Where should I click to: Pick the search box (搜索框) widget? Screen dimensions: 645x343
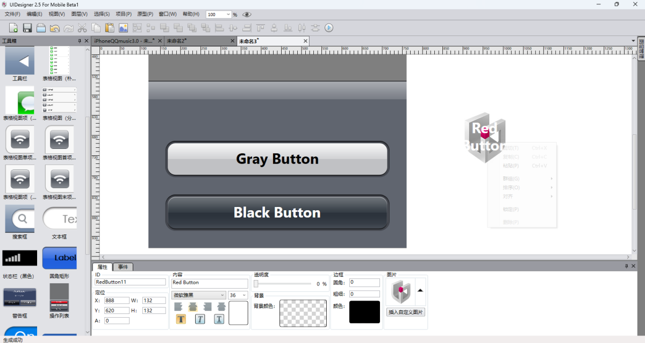click(20, 219)
